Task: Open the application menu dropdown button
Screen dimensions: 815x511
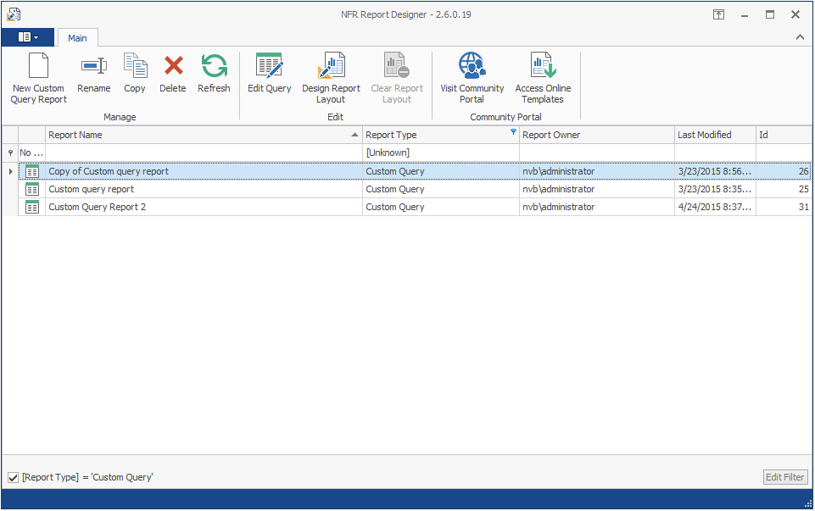Action: pos(27,37)
